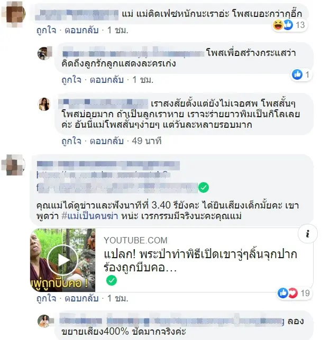Play the YouTube video thumbnail
The image size is (330, 340).
point(62,260)
